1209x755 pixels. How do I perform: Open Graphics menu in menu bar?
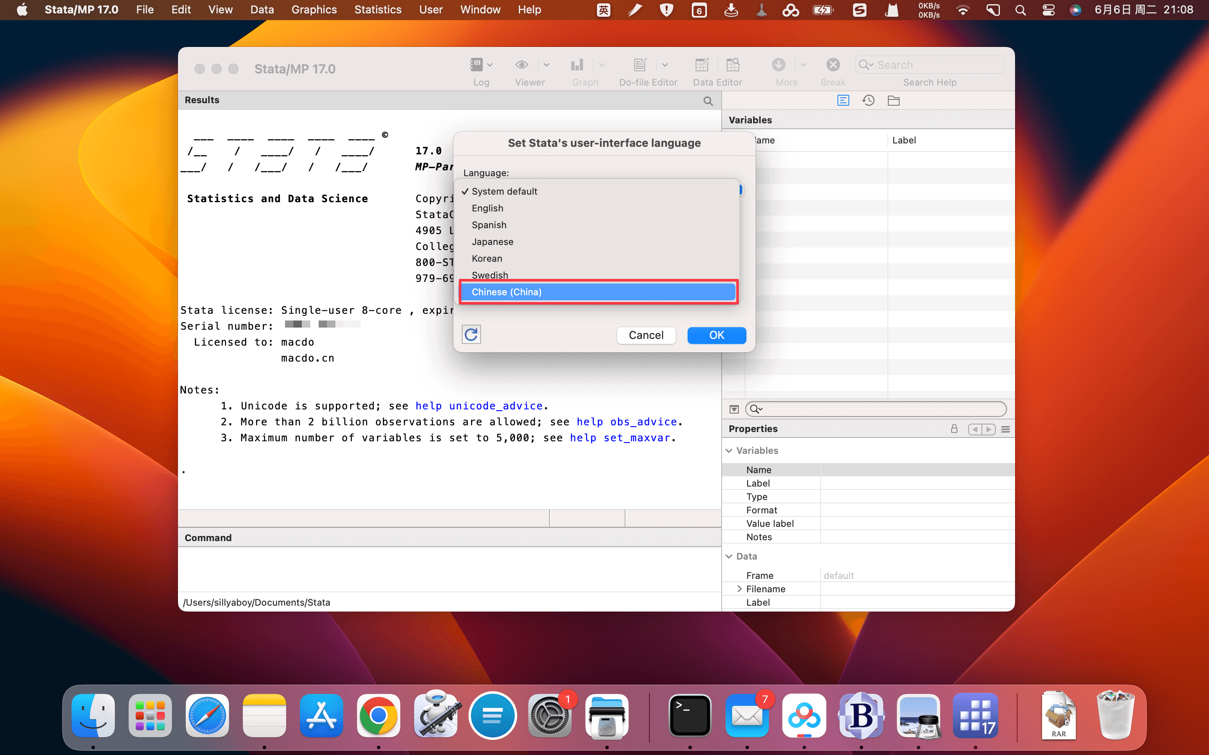(x=311, y=10)
